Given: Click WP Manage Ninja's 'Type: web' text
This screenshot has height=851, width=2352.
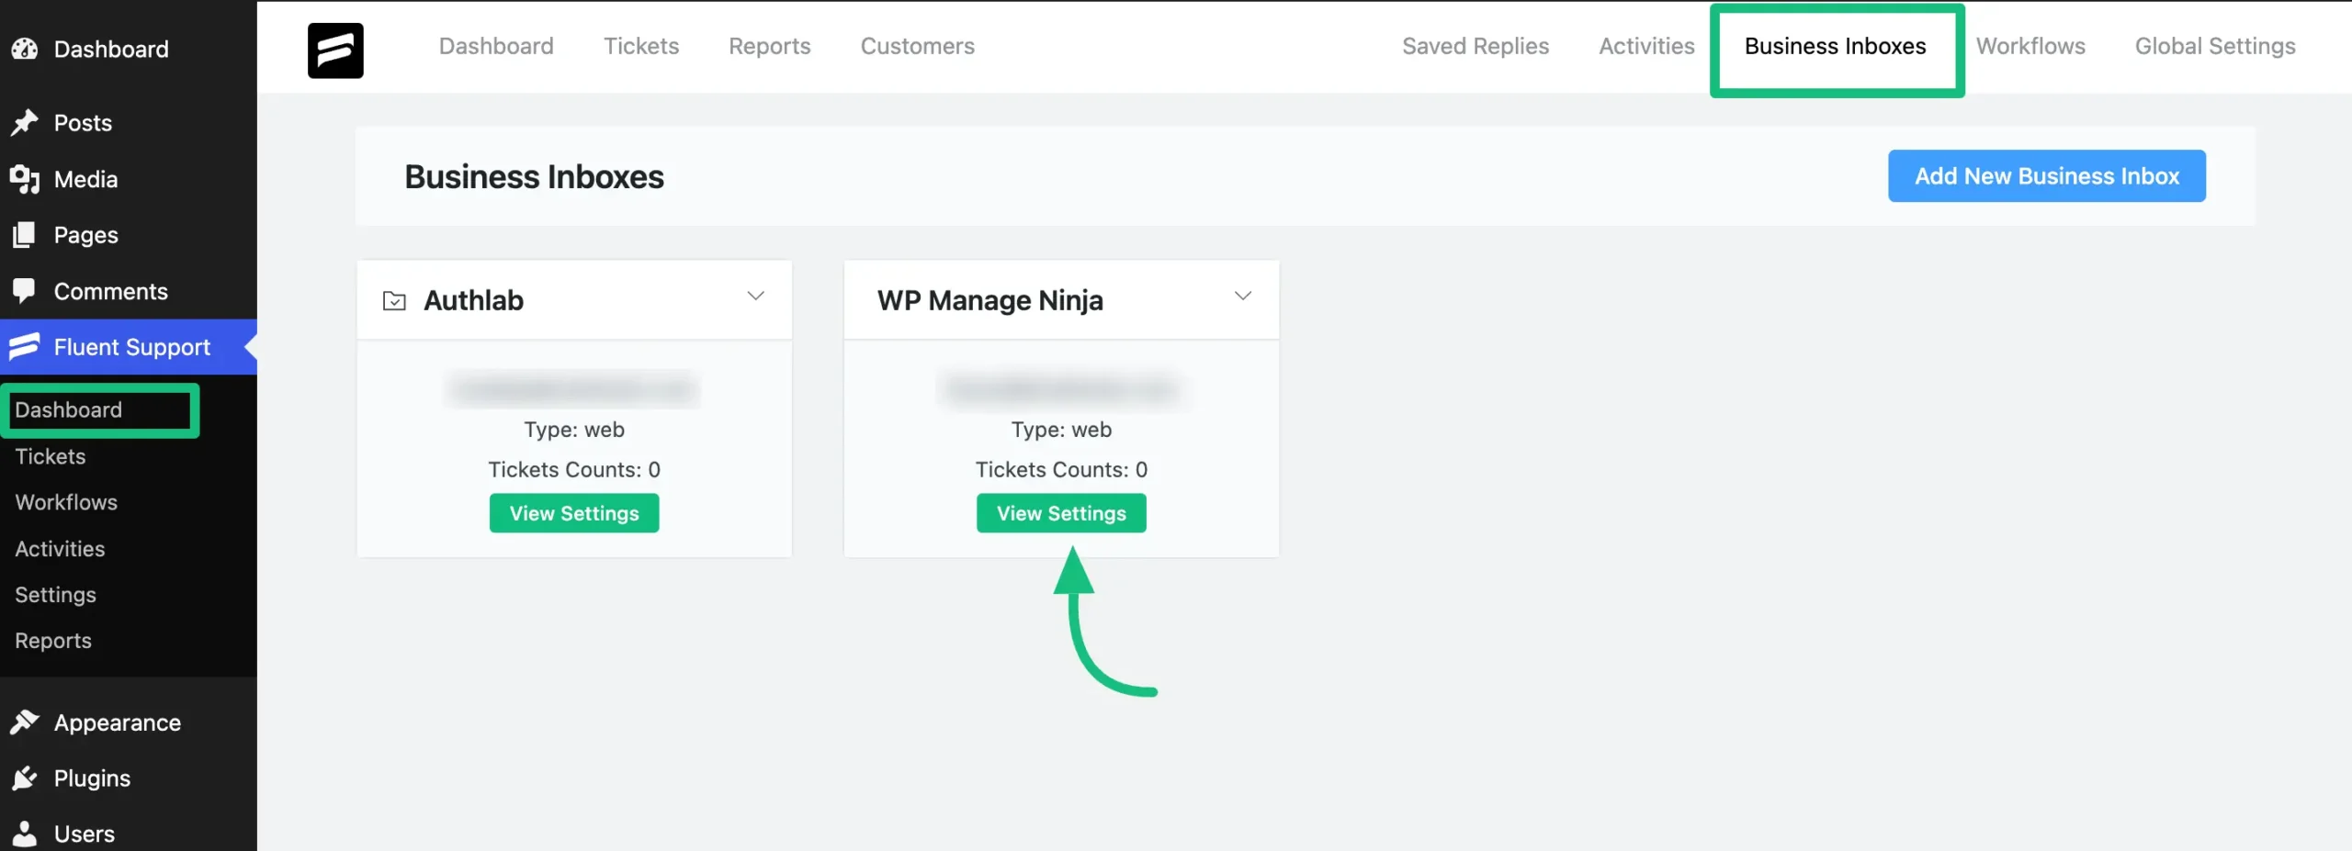Looking at the screenshot, I should [x=1061, y=430].
